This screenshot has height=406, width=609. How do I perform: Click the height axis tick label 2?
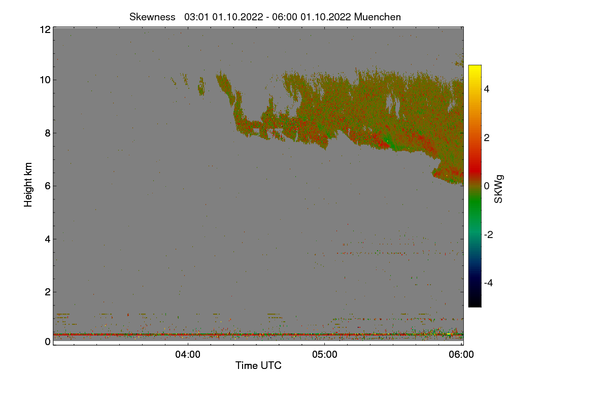[48, 292]
